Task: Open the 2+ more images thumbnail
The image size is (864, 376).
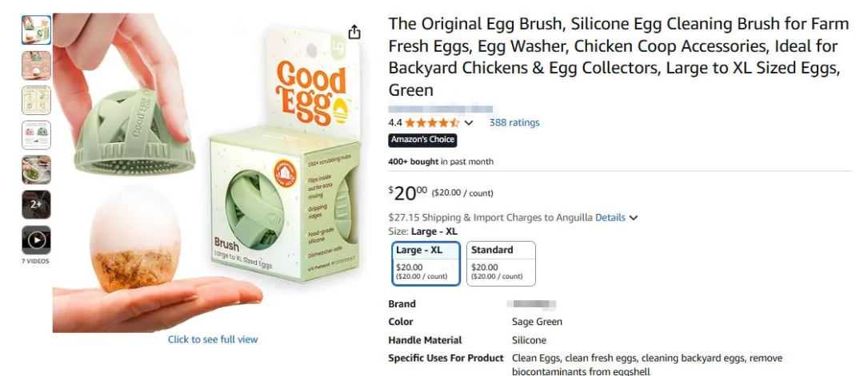Action: tap(36, 204)
